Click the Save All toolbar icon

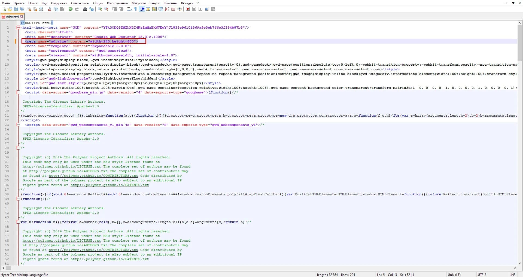click(x=22, y=9)
